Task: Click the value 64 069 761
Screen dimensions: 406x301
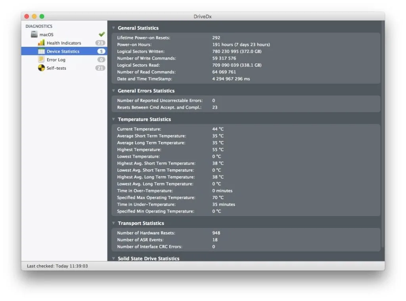Action: pos(224,72)
